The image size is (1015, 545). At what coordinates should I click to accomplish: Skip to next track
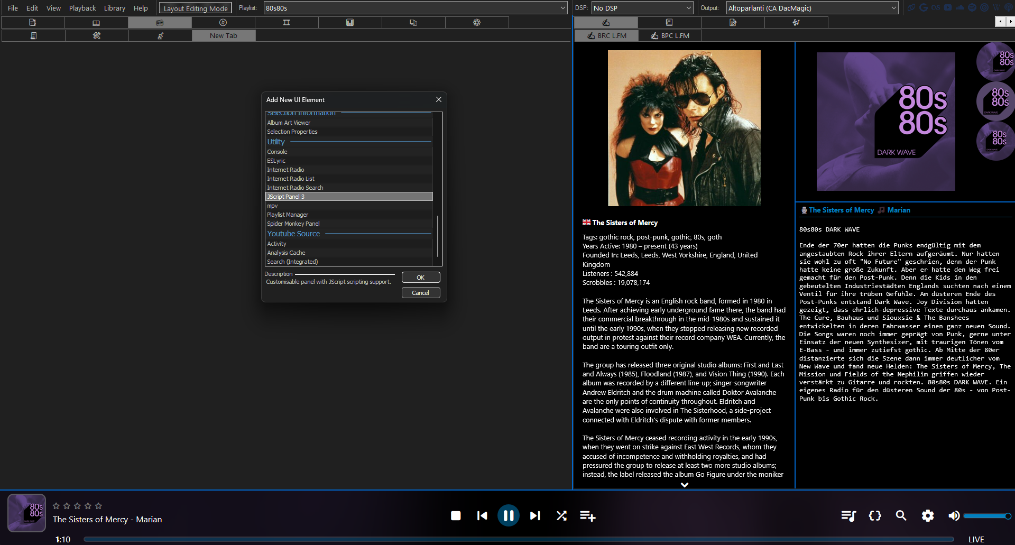point(535,515)
